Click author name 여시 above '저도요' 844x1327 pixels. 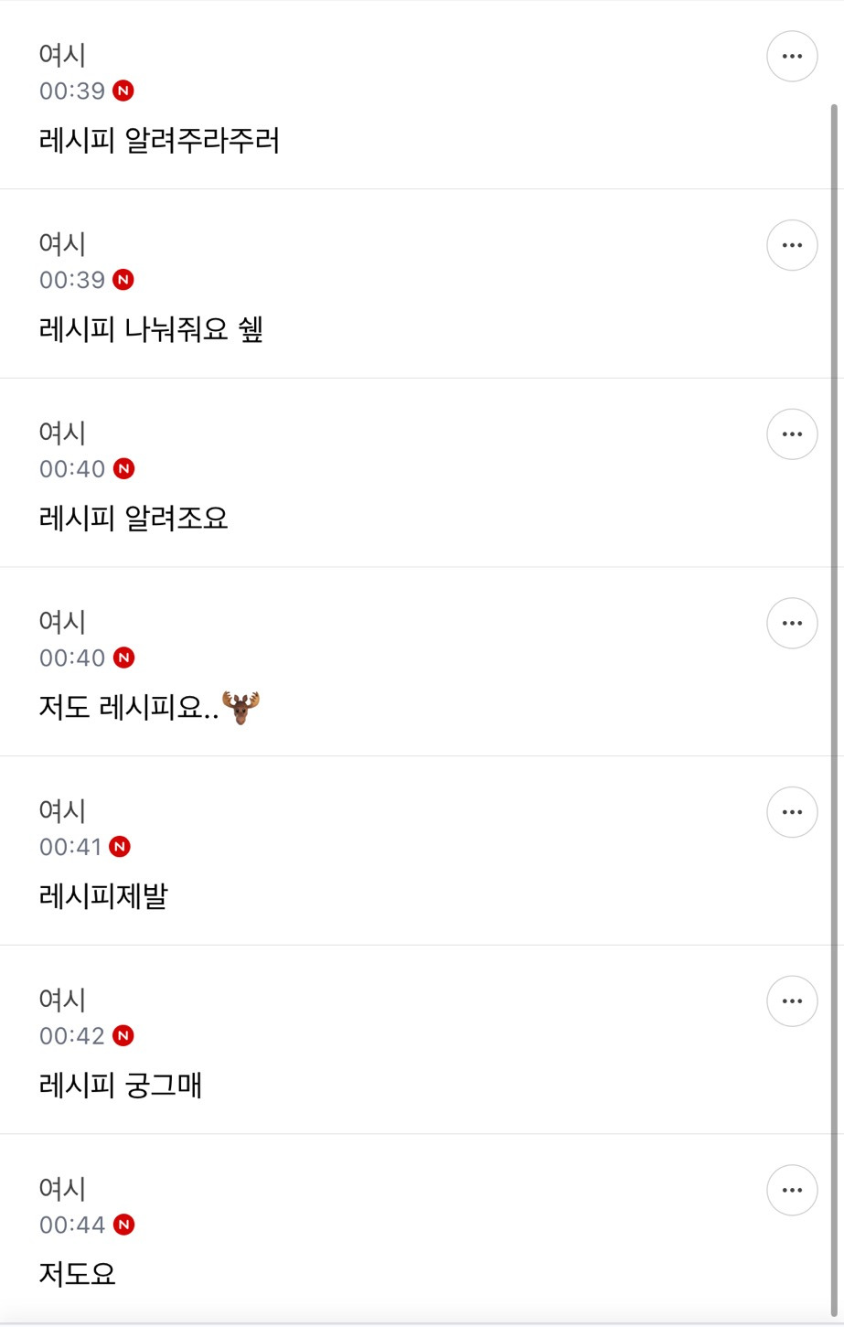(x=62, y=1189)
